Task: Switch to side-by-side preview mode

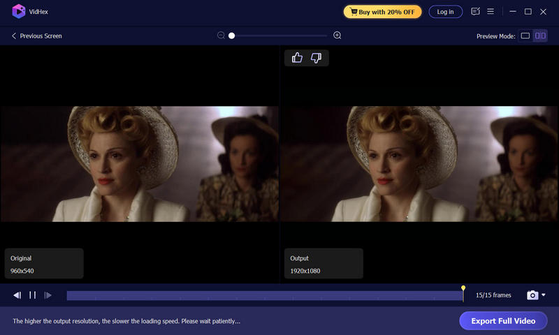Action: 540,36
